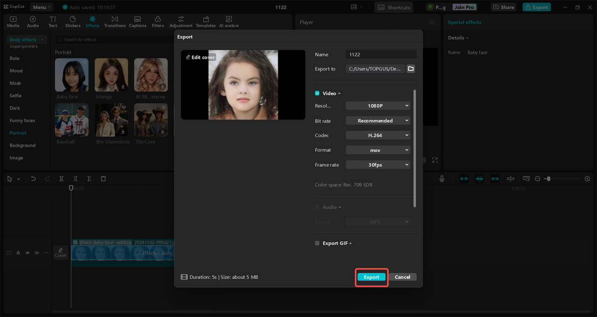The width and height of the screenshot is (597, 317).
Task: Open the Audio panel icon
Action: point(33,21)
